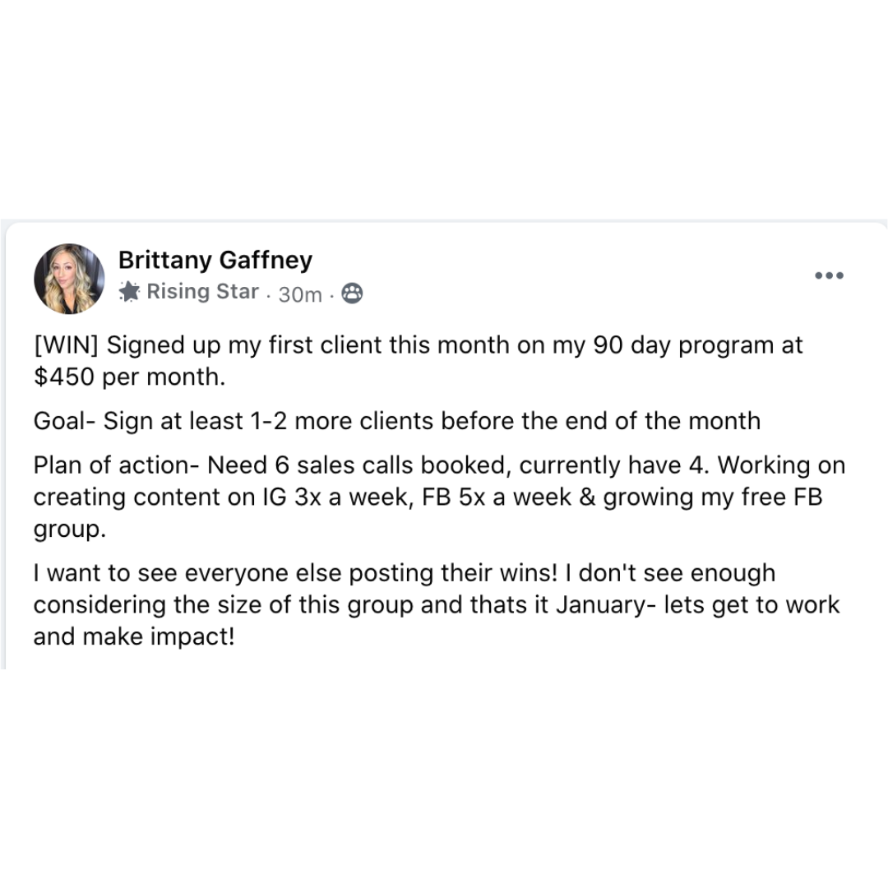
Task: Select the Goal line about signing clients
Action: [397, 421]
